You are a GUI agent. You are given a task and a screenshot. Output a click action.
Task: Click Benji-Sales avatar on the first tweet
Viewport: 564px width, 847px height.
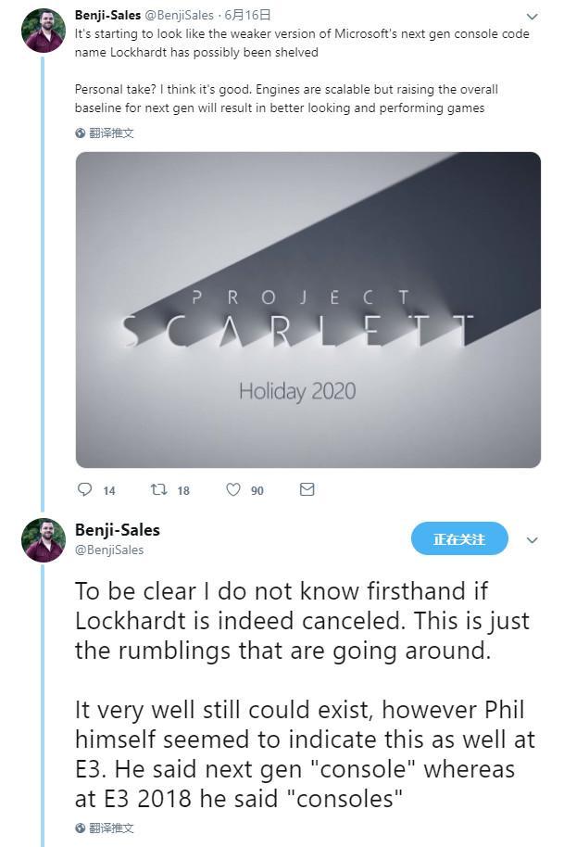coord(44,31)
